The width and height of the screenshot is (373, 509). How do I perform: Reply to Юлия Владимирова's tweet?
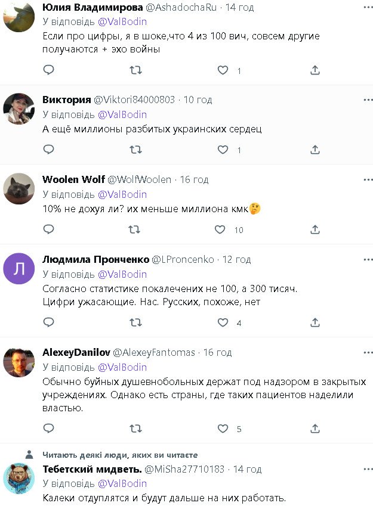point(49,70)
